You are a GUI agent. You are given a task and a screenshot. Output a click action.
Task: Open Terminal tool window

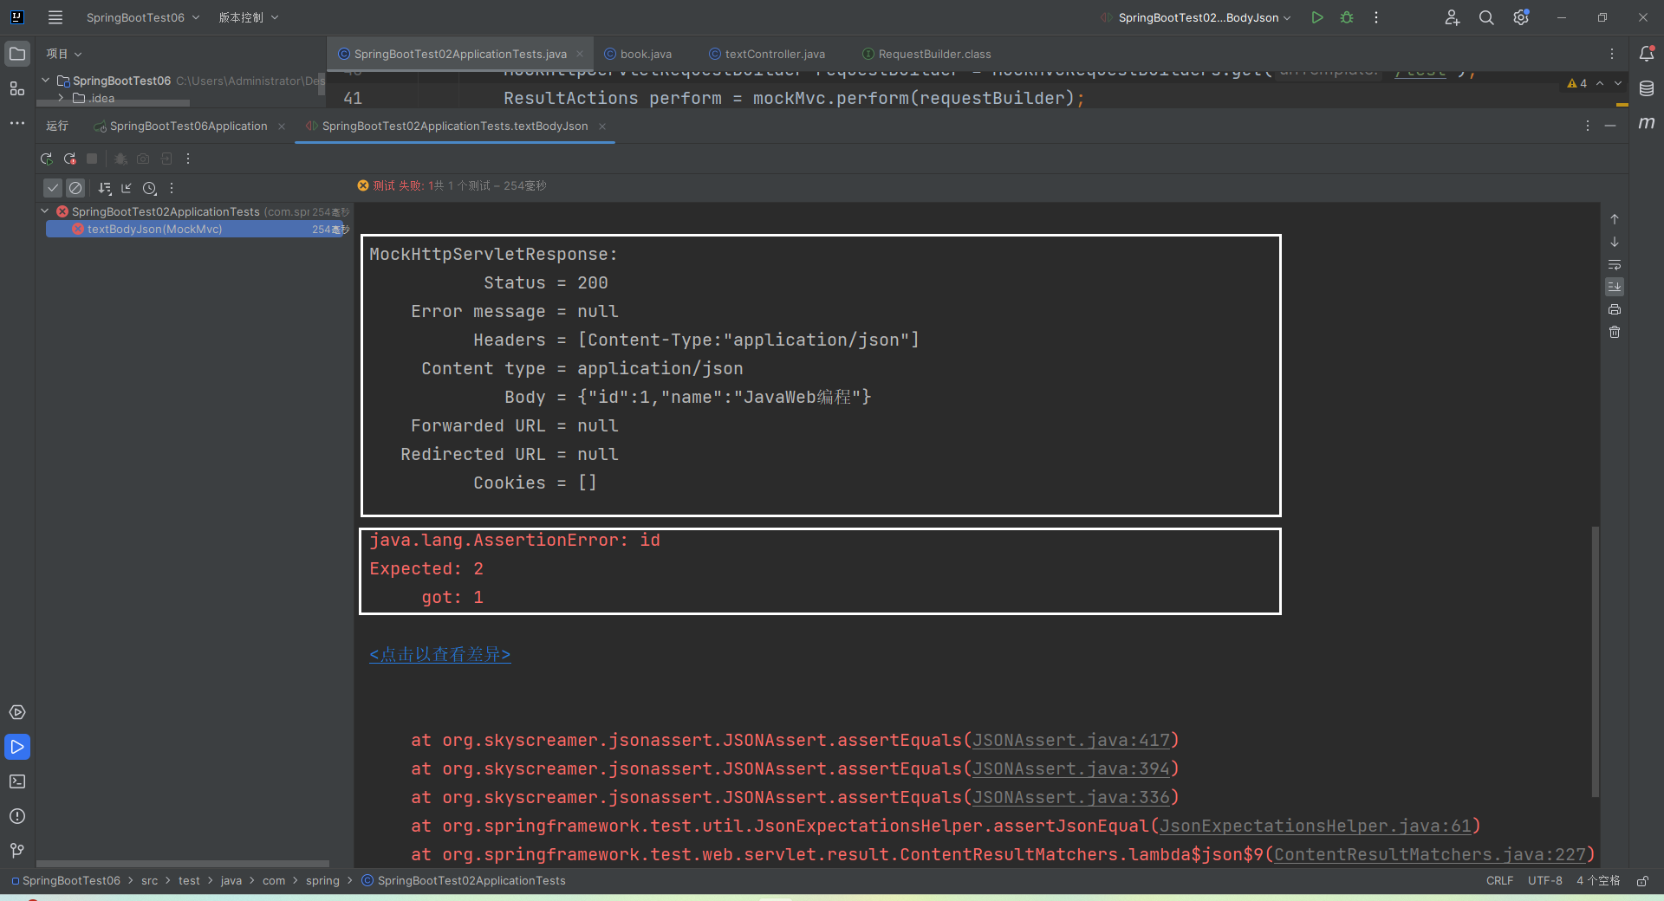[x=17, y=781]
